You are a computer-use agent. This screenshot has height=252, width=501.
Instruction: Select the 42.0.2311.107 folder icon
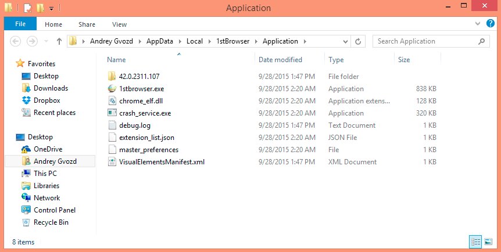point(113,77)
